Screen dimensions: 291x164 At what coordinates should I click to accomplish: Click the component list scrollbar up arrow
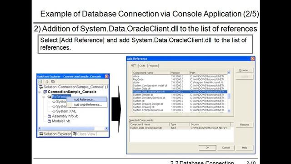229,72
